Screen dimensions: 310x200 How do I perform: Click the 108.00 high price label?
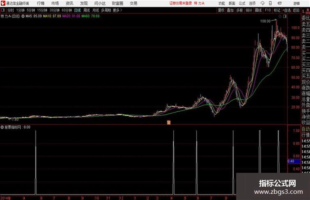pyautogui.click(x=265, y=21)
